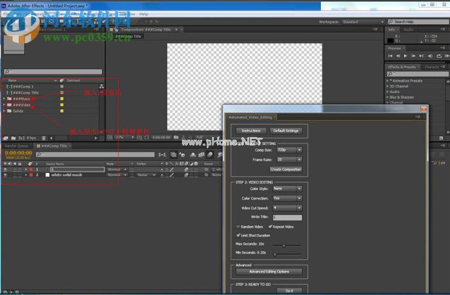Toggle loop playback in Preview panel
Screen dimensions: 450x295
(439, 56)
